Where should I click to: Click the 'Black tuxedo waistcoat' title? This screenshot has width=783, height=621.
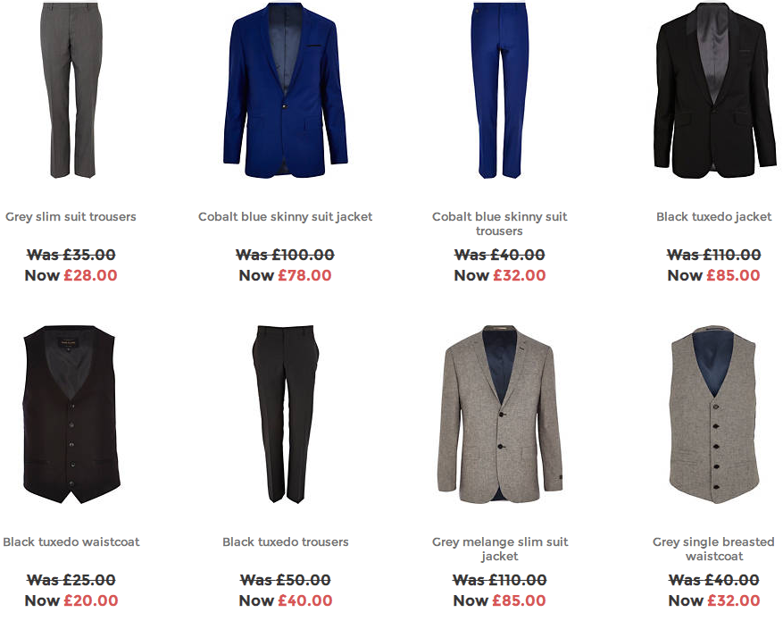(71, 542)
